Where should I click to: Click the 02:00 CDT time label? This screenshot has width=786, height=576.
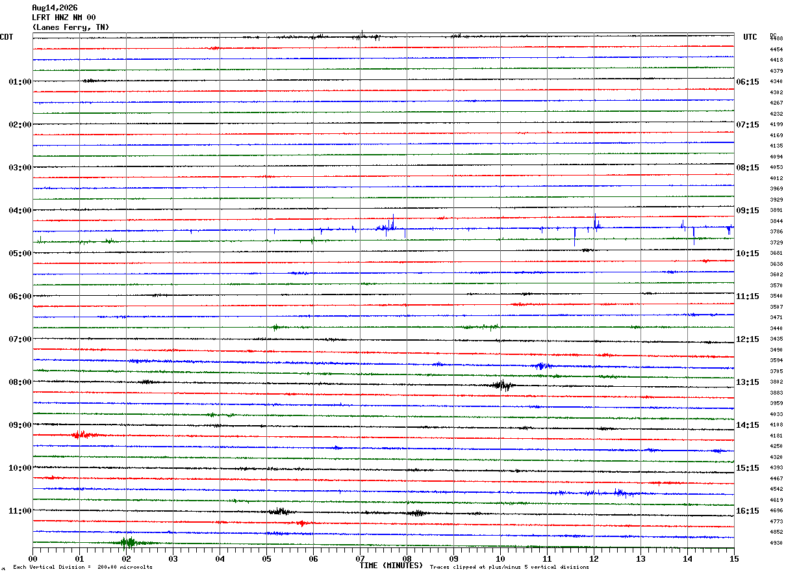tap(20, 125)
